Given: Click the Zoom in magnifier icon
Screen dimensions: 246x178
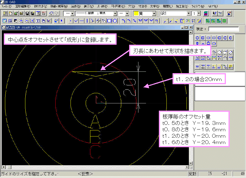Looking at the screenshot, I should click(21, 21).
